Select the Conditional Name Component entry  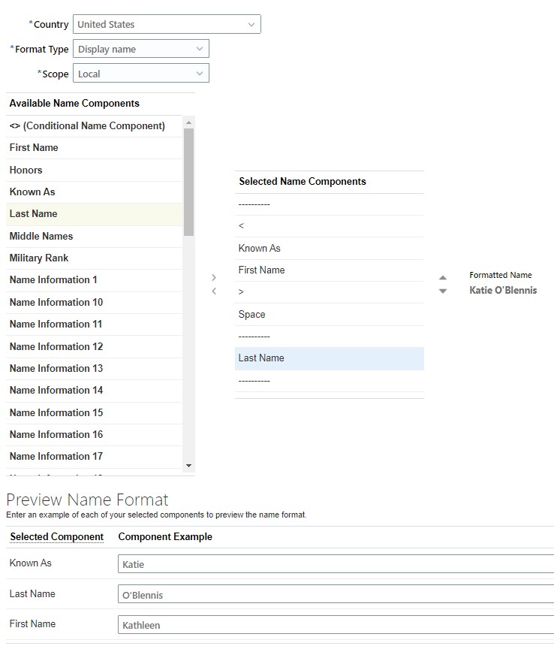click(88, 125)
